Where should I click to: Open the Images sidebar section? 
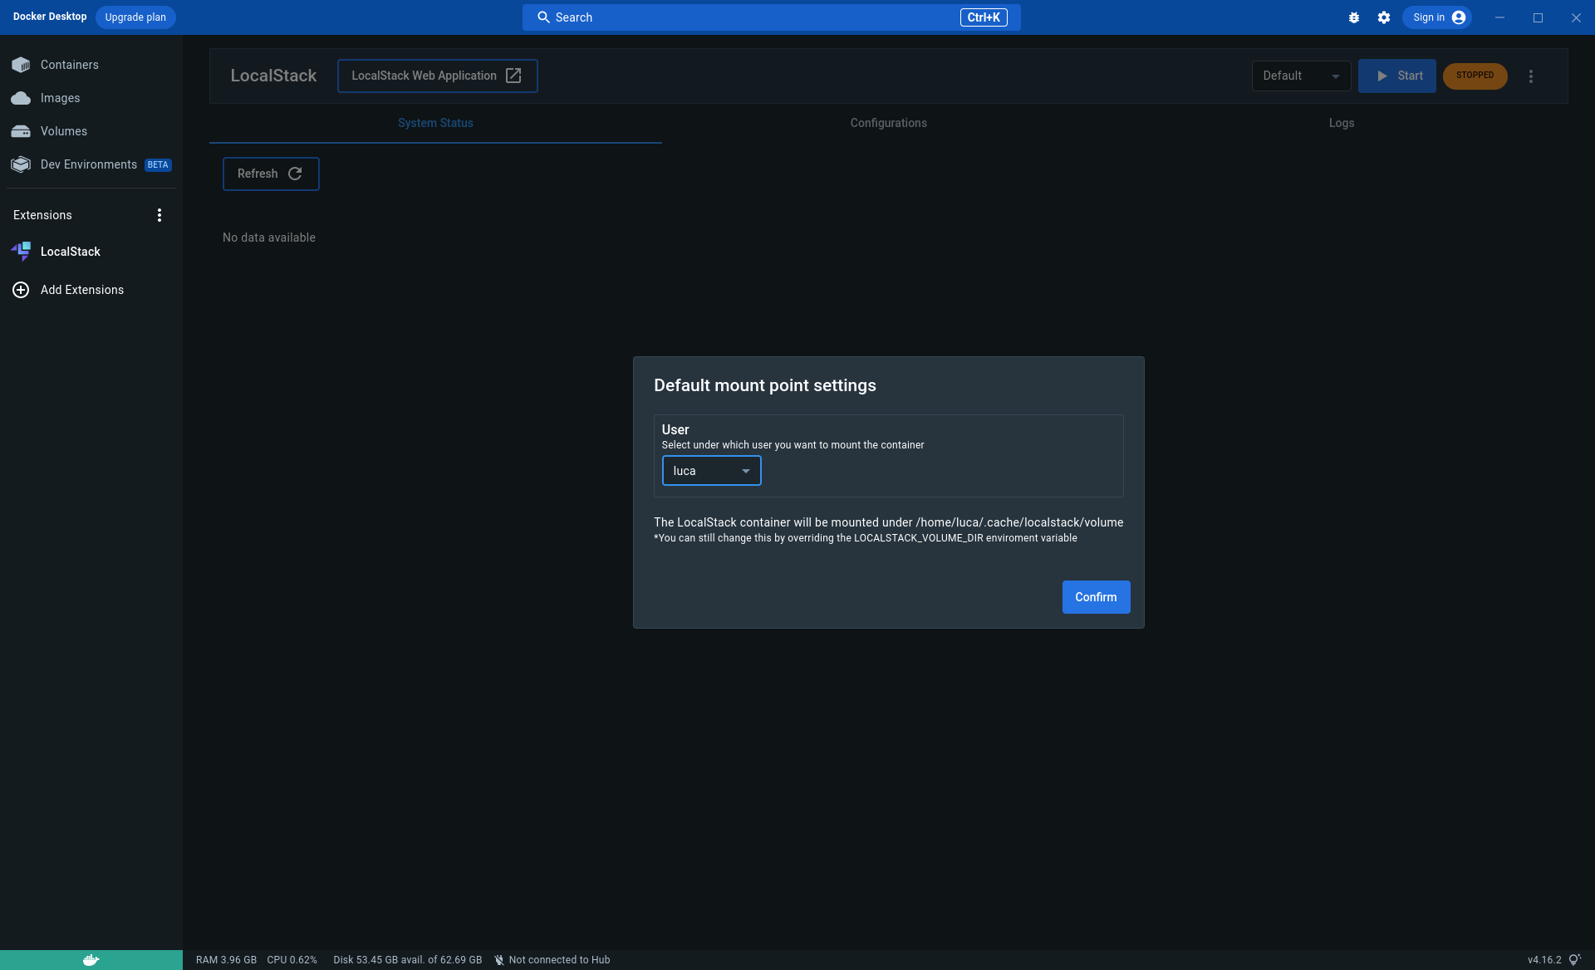click(60, 98)
